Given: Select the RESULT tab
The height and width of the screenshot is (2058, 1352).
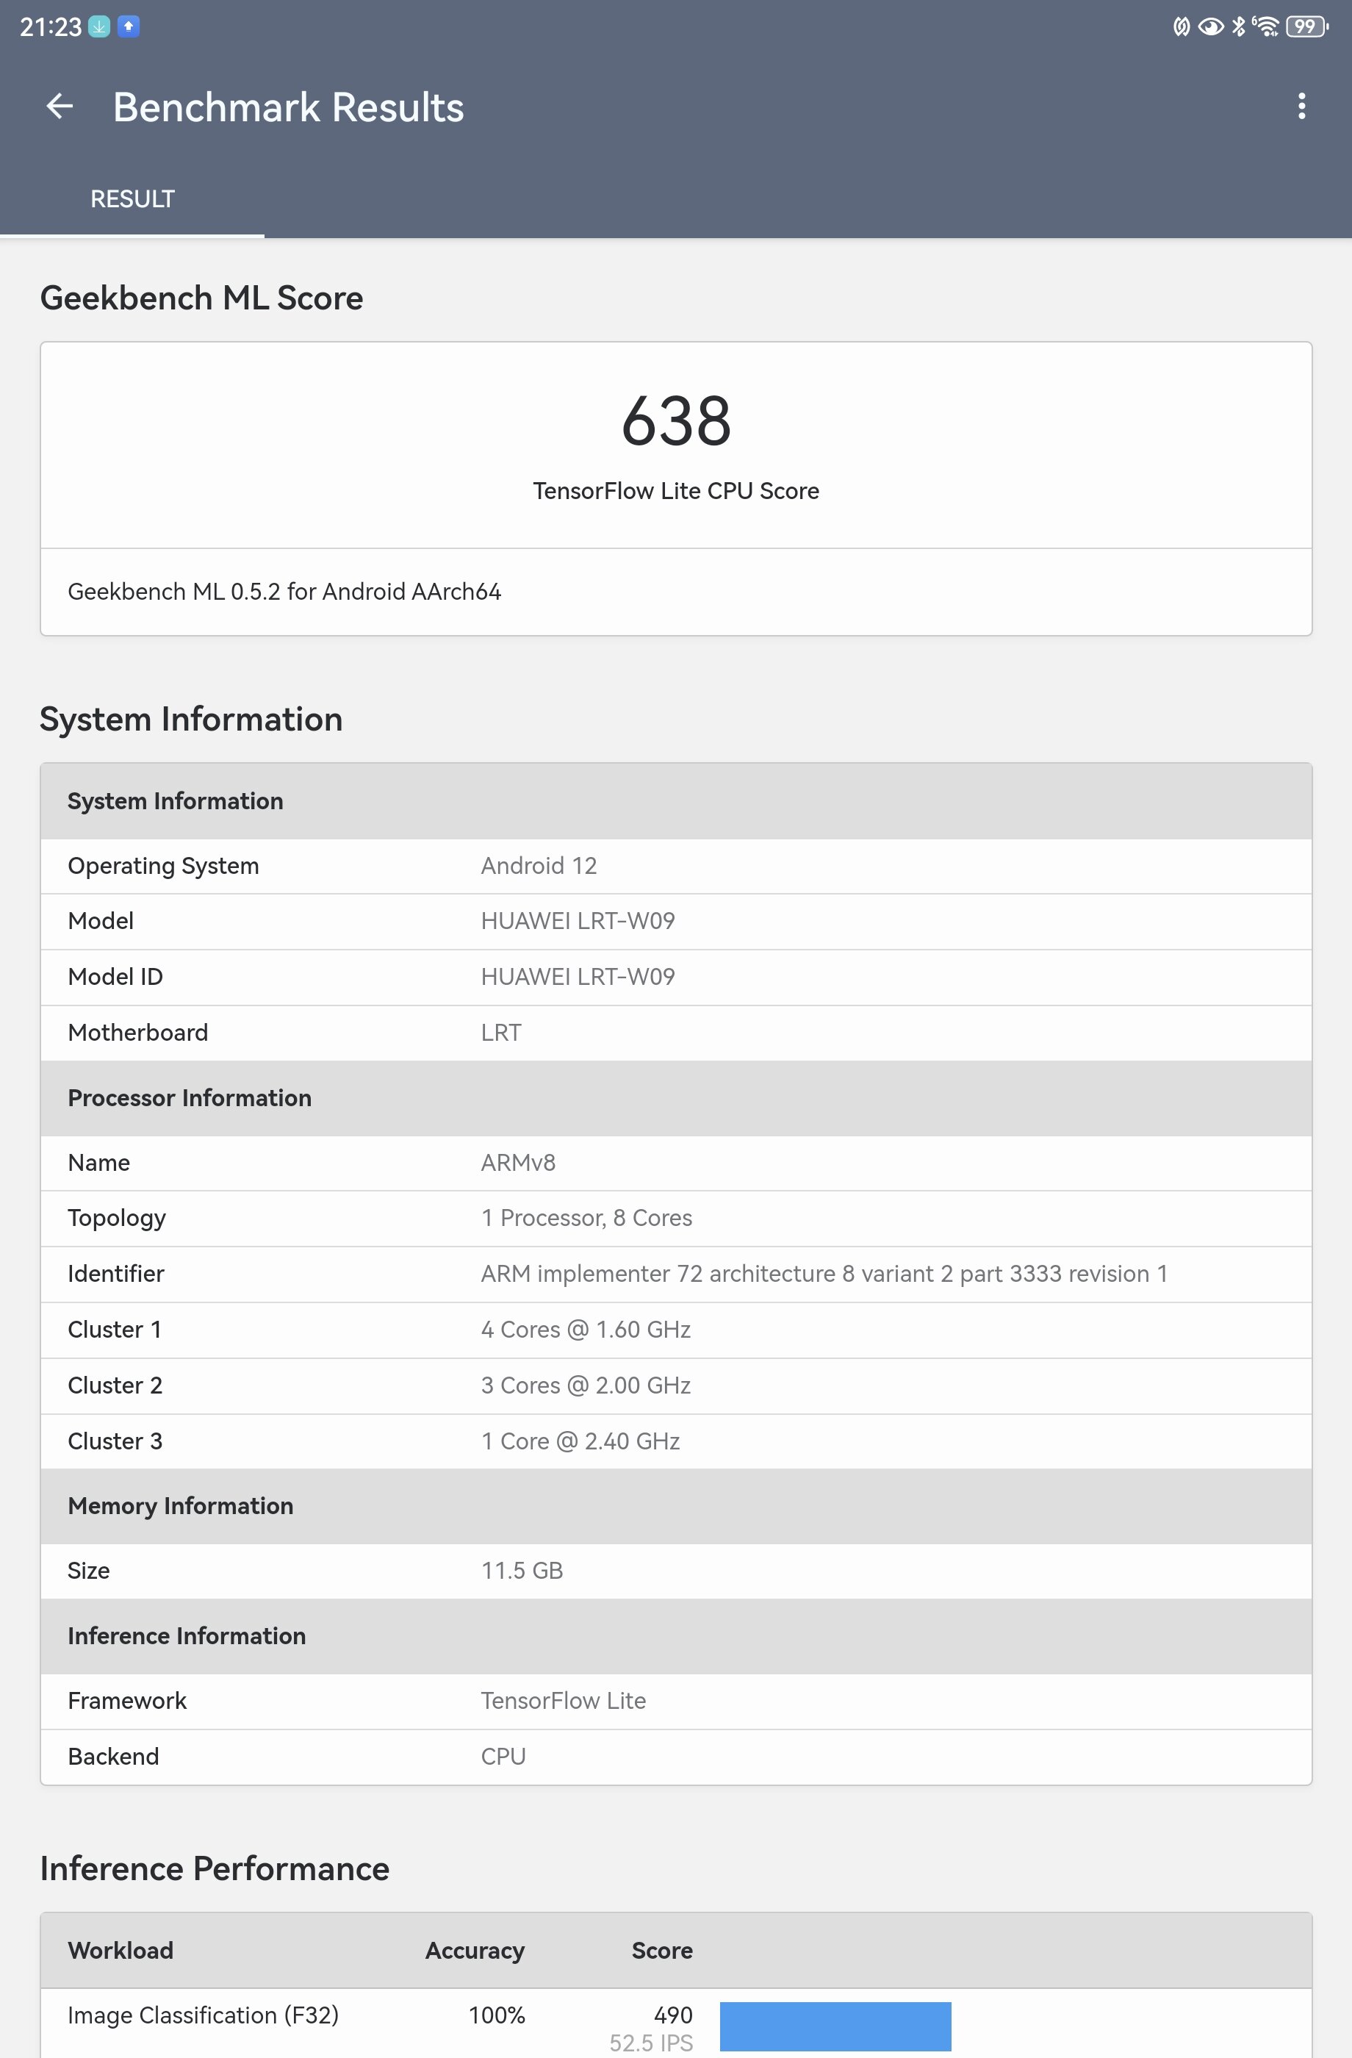Looking at the screenshot, I should pos(132,199).
